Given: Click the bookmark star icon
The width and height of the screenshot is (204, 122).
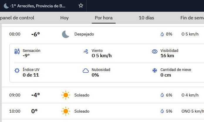Looking at the screenshot, I should click(x=81, y=6).
